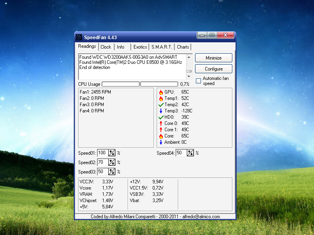314x235 pixels.
Task: Click the VChipset 1,48V reading
Action: pos(96,201)
